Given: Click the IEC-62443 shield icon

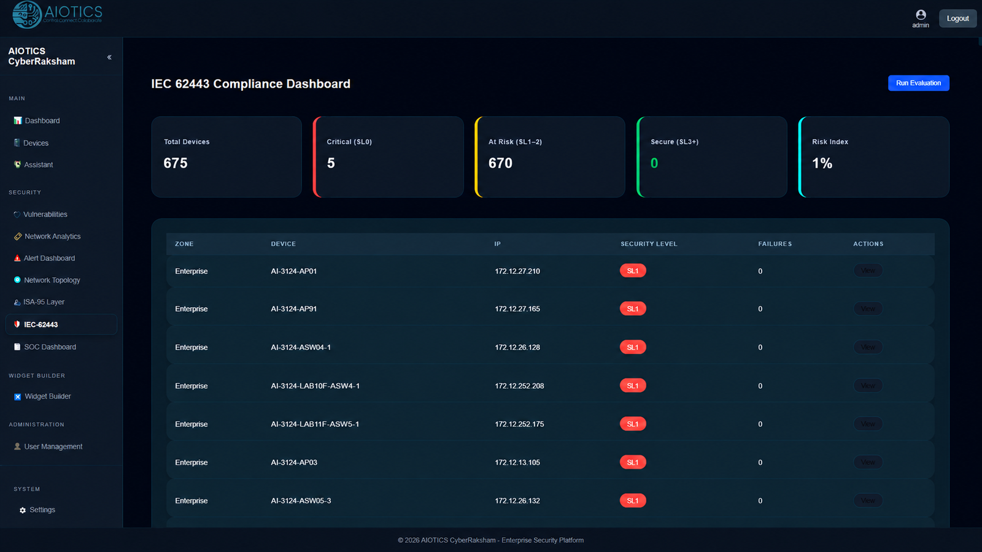Looking at the screenshot, I should click(x=17, y=324).
